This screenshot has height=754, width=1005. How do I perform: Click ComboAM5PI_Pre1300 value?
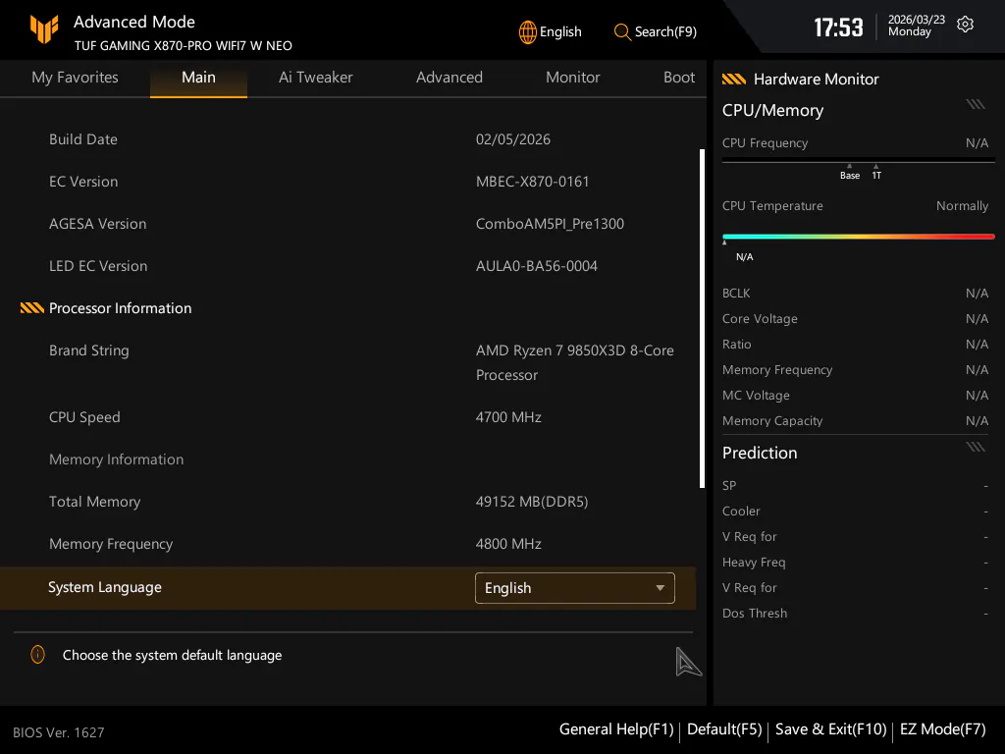(550, 225)
